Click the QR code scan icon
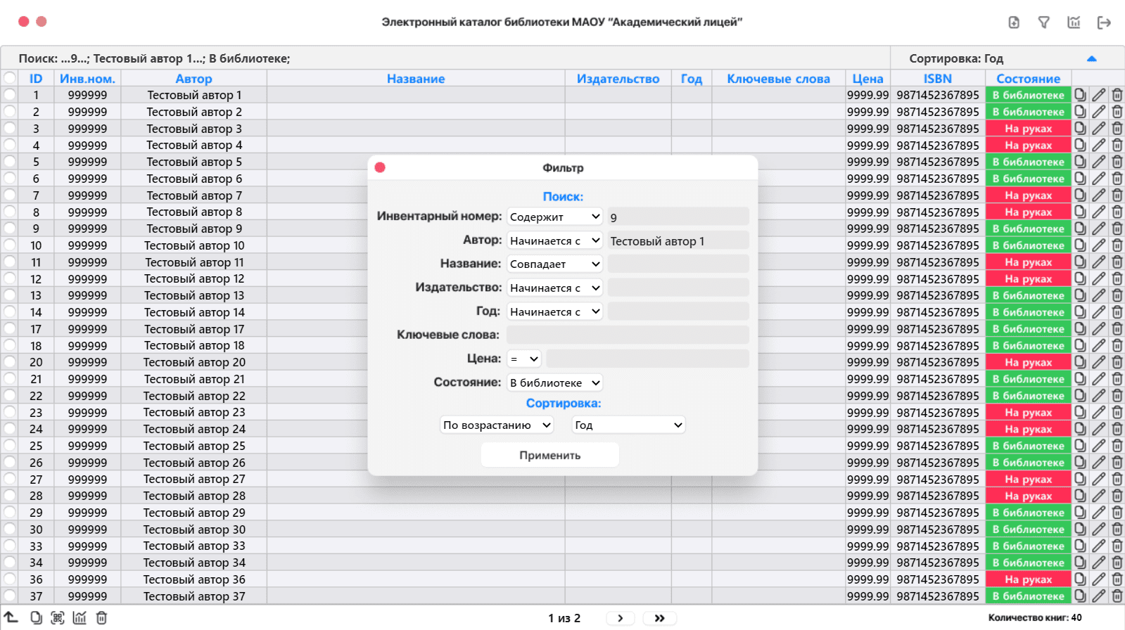The image size is (1125, 630). 58,618
